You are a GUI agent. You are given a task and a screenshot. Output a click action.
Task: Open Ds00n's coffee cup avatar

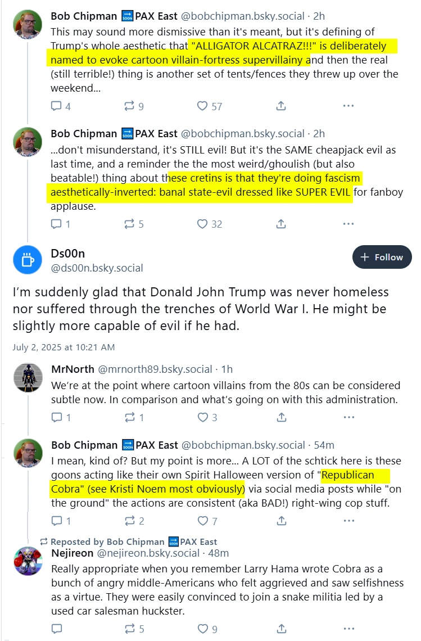click(28, 260)
